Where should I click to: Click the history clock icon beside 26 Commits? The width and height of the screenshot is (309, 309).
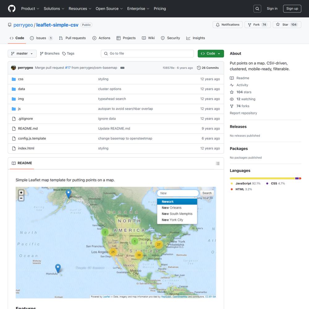[x=199, y=68]
